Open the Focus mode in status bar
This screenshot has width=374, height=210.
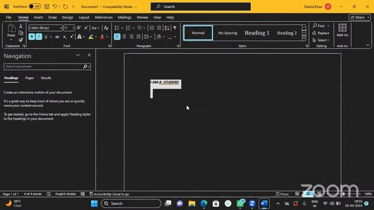click(x=282, y=194)
